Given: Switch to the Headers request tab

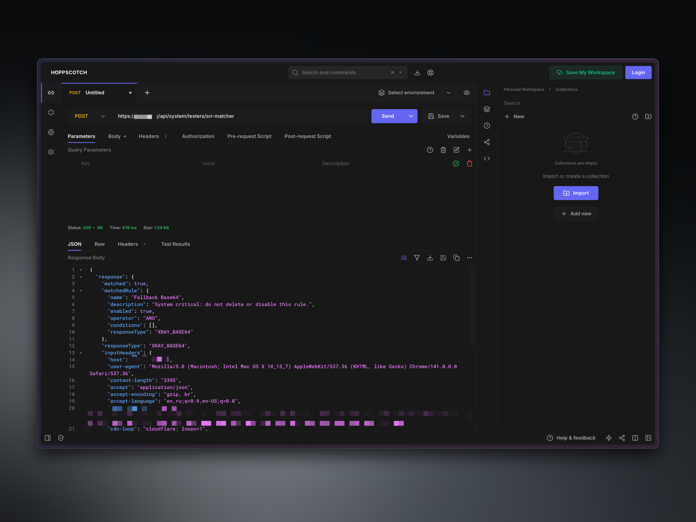Looking at the screenshot, I should pos(149,136).
